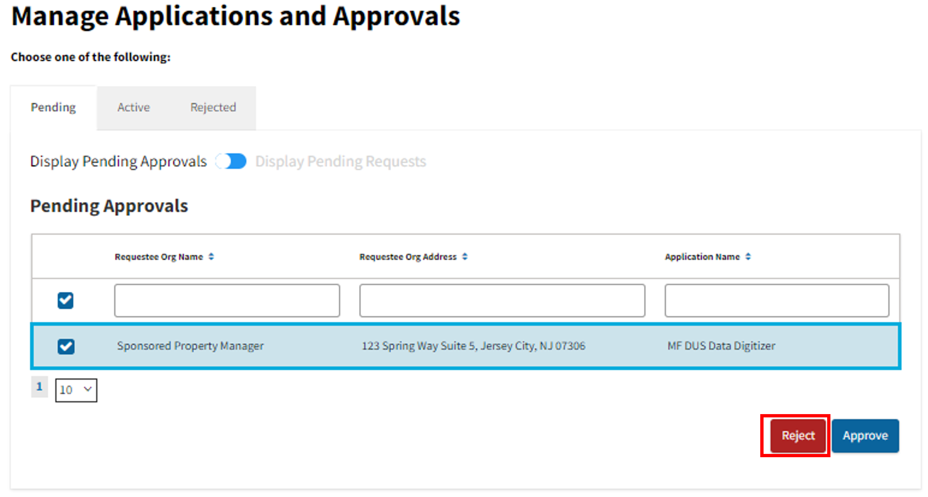Click the Display Pending Requests label
The height and width of the screenshot is (497, 928).
tap(341, 161)
